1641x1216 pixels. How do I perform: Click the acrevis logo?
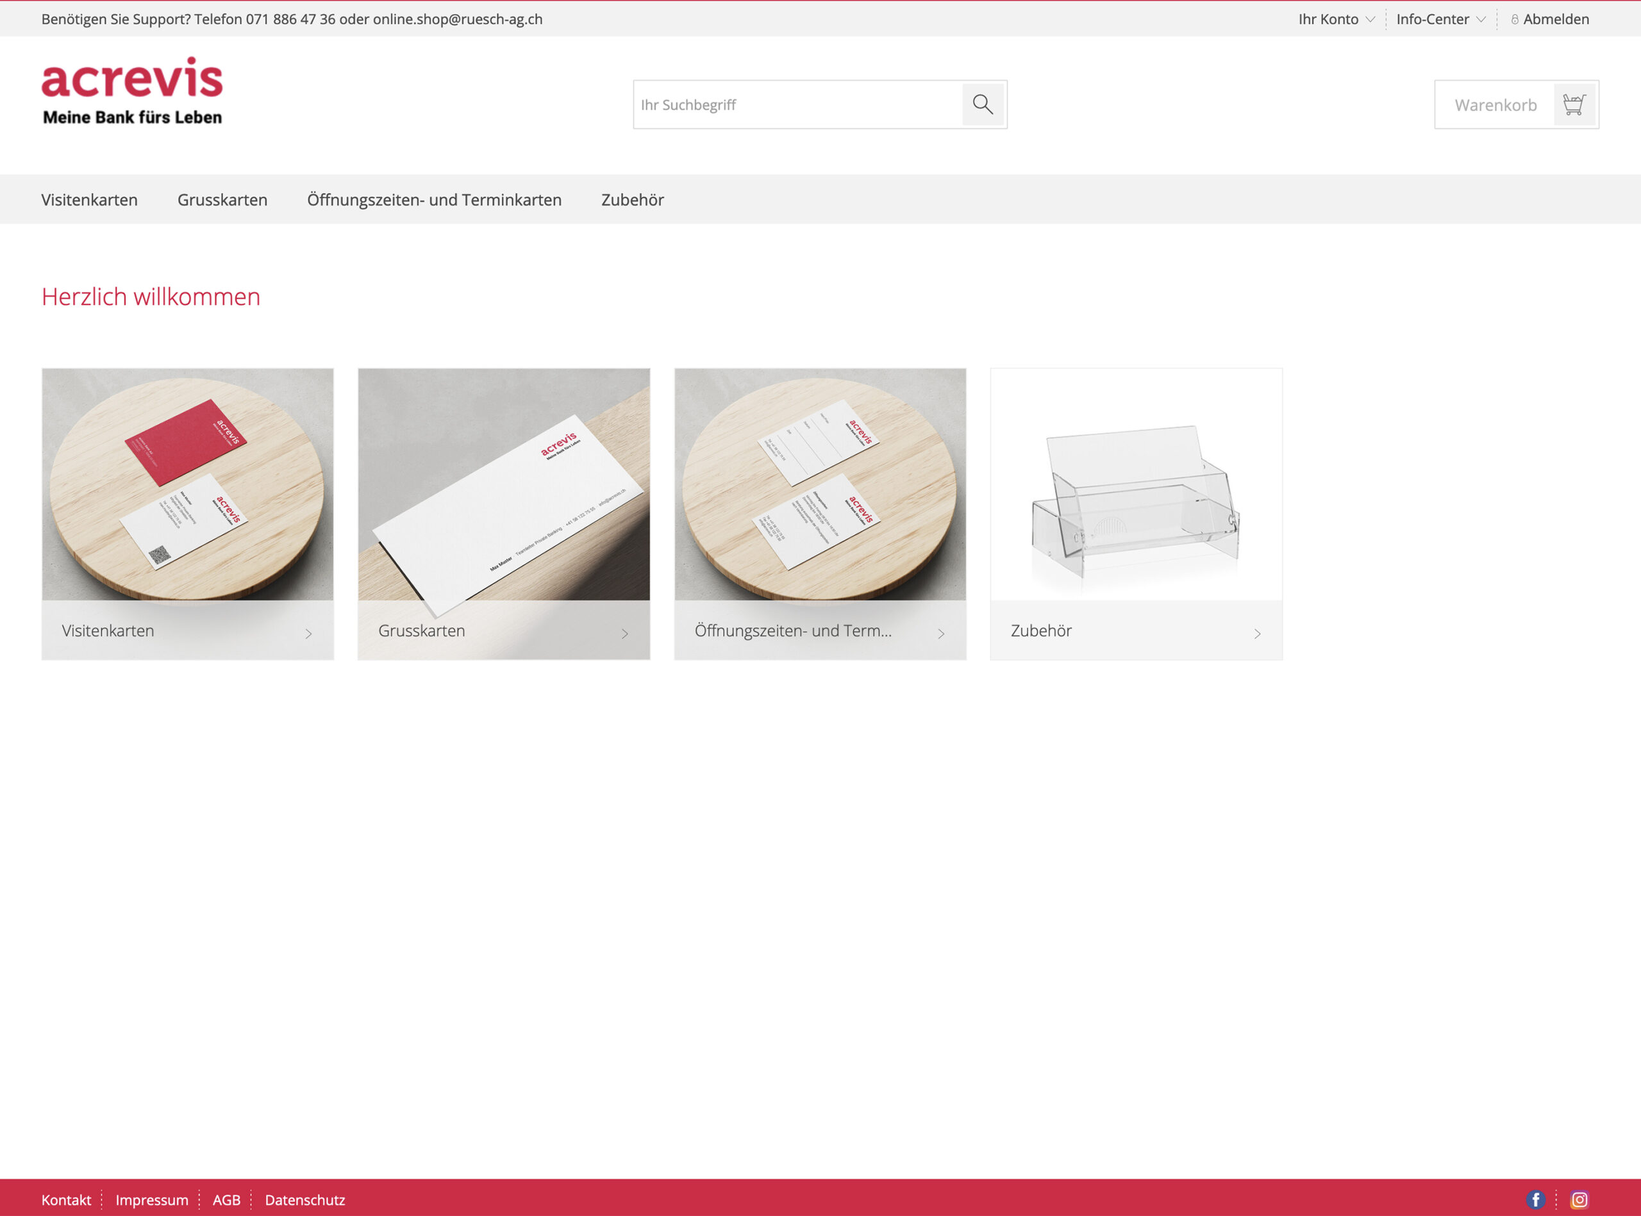[133, 91]
